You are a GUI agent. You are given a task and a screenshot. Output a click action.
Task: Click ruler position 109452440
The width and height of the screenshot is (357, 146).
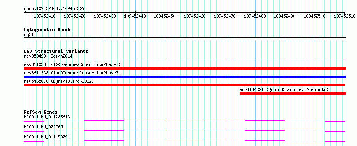[x=135, y=16]
